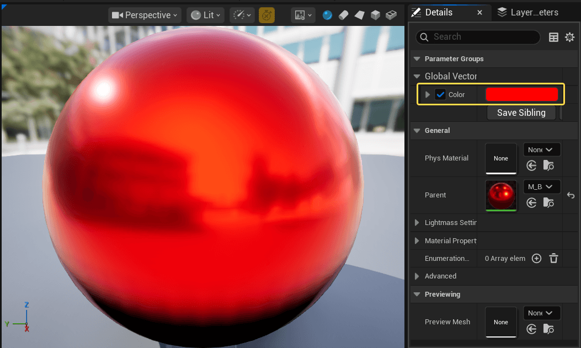Reset Parent property to default

point(571,195)
